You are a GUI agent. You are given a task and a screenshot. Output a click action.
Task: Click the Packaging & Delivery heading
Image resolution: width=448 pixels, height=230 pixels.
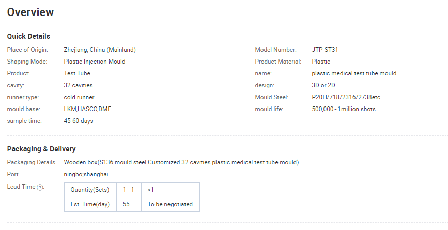tap(41, 149)
